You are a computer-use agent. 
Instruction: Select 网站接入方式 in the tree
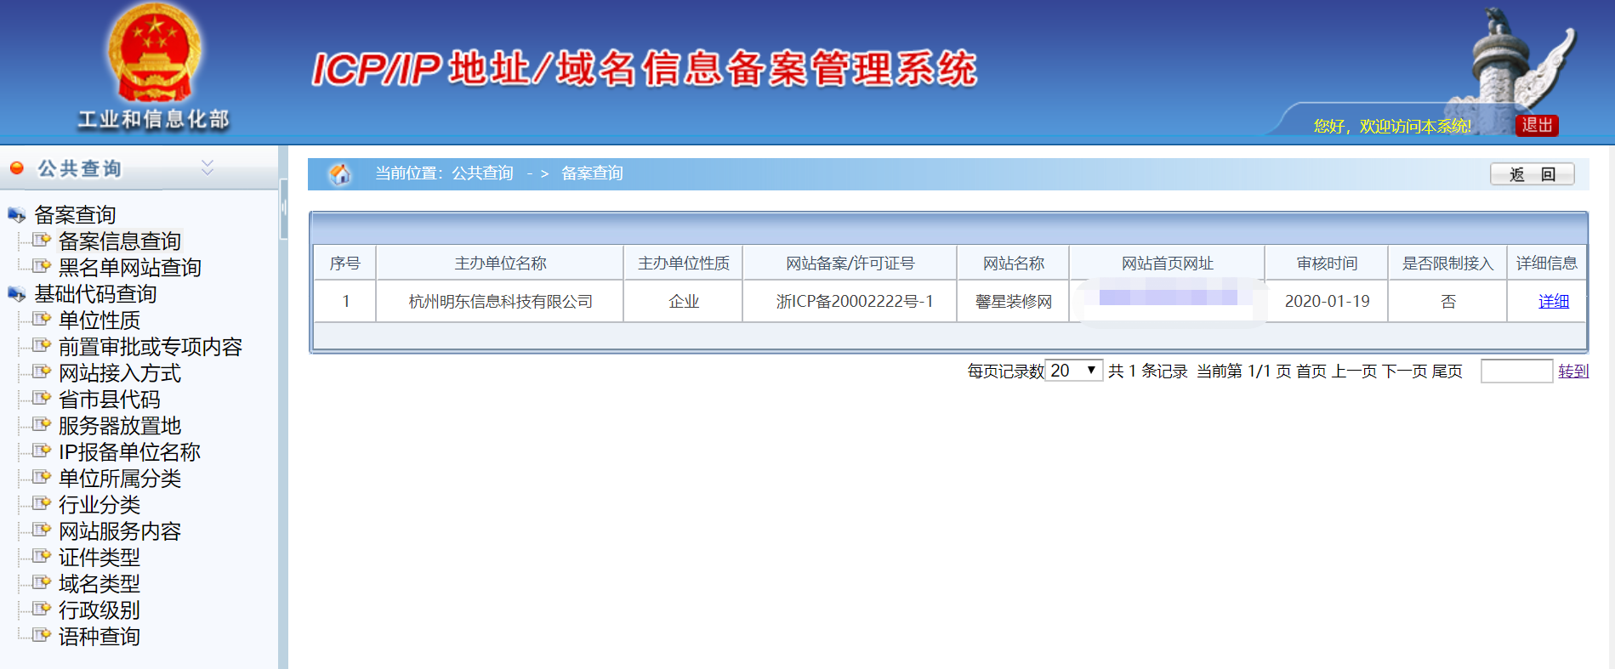(x=120, y=373)
